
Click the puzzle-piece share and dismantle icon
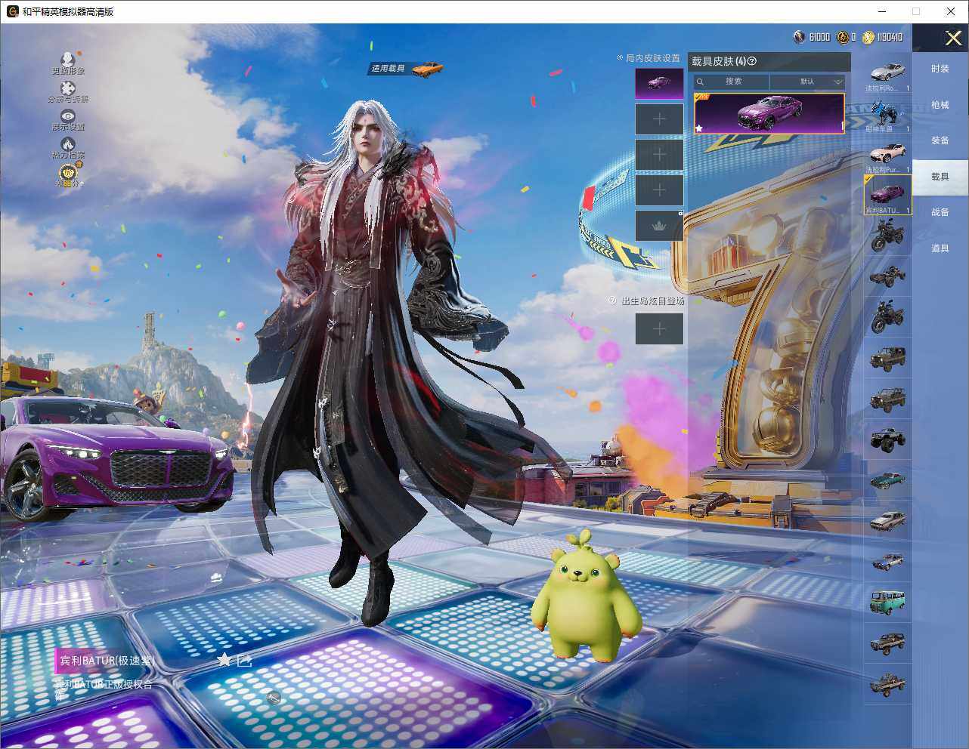pyautogui.click(x=68, y=88)
